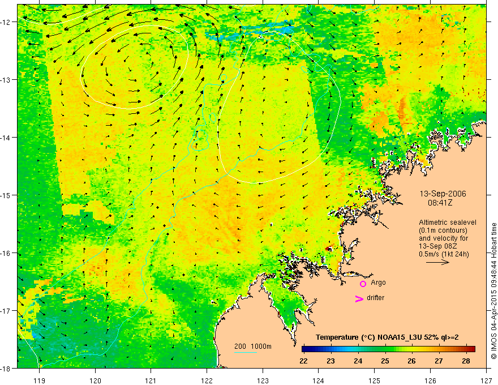This screenshot has width=498, height=385.
Task: Click the 'and velocity for' text
Action: (443, 238)
